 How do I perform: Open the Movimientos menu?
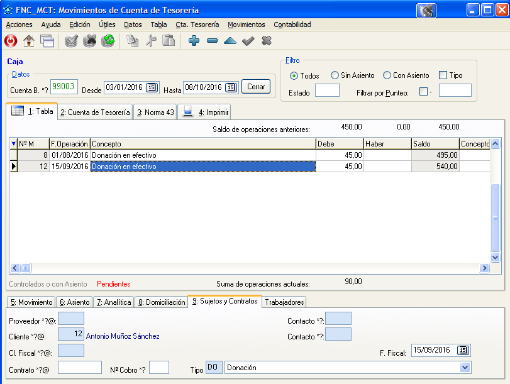coord(247,25)
